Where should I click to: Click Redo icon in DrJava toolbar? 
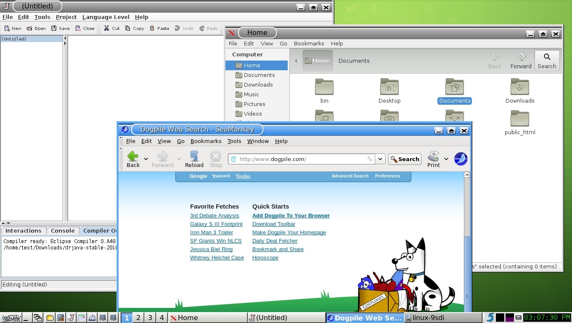pyautogui.click(x=202, y=28)
